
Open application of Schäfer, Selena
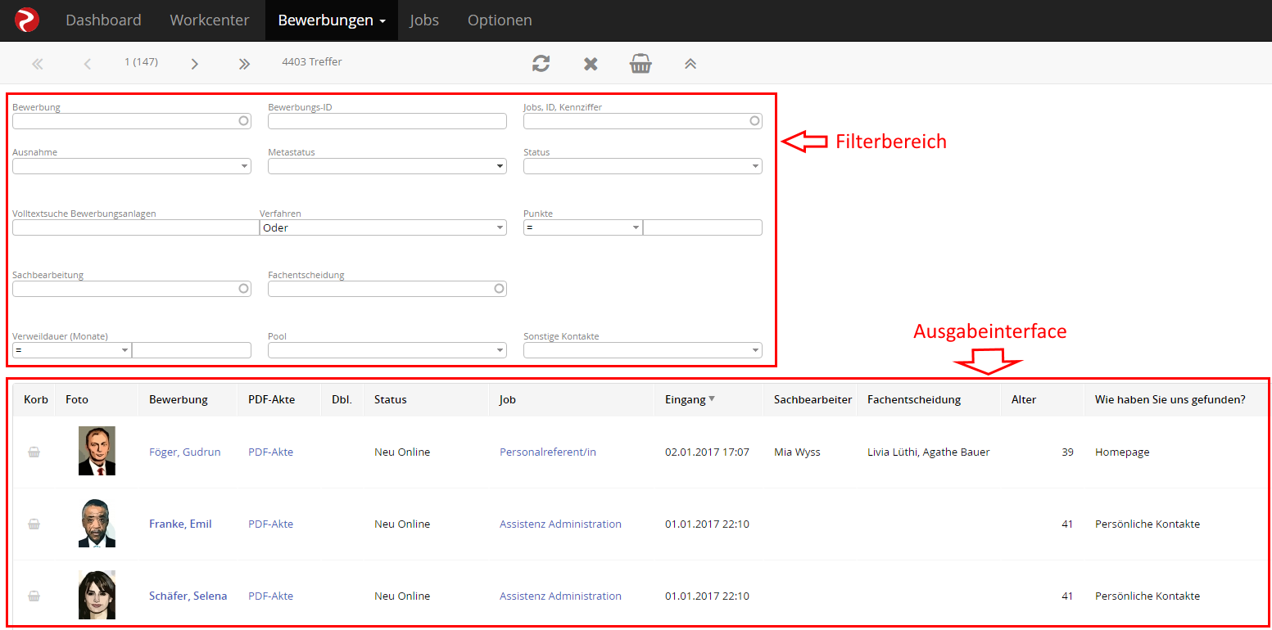188,596
